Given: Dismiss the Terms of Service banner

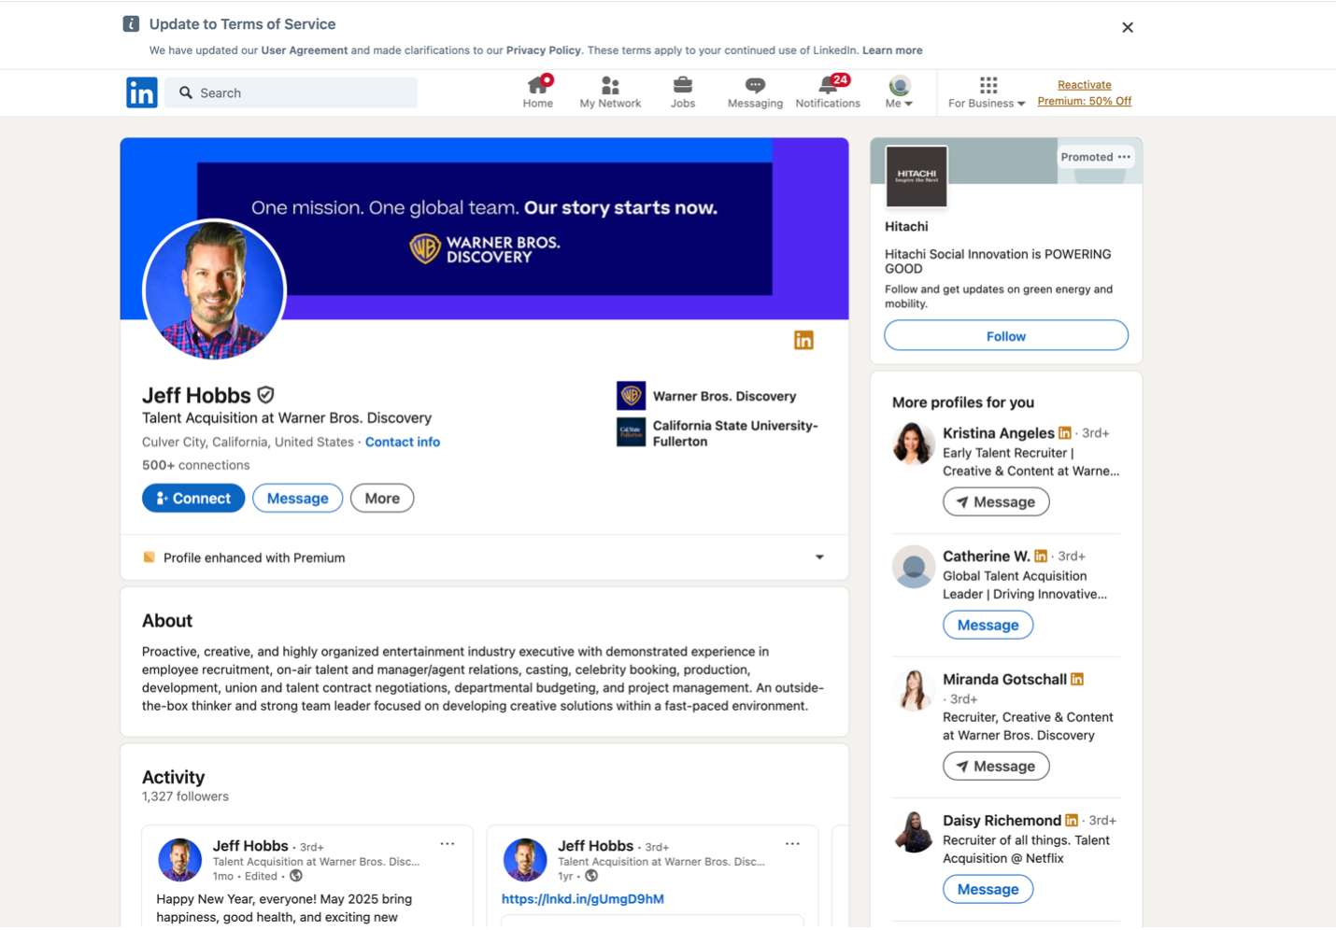Looking at the screenshot, I should [x=1128, y=27].
